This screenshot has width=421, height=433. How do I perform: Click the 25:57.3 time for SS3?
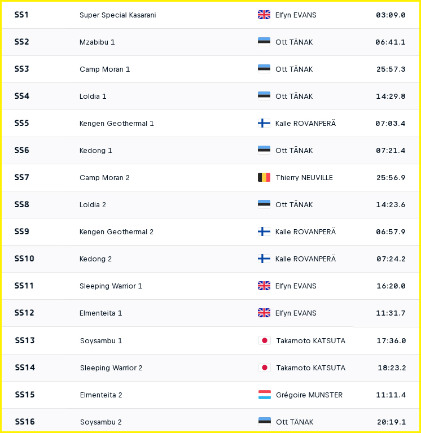[391, 69]
